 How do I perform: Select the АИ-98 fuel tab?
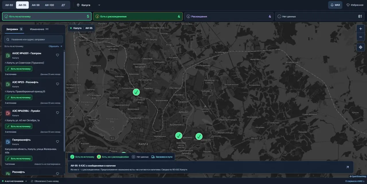[x=36, y=5]
